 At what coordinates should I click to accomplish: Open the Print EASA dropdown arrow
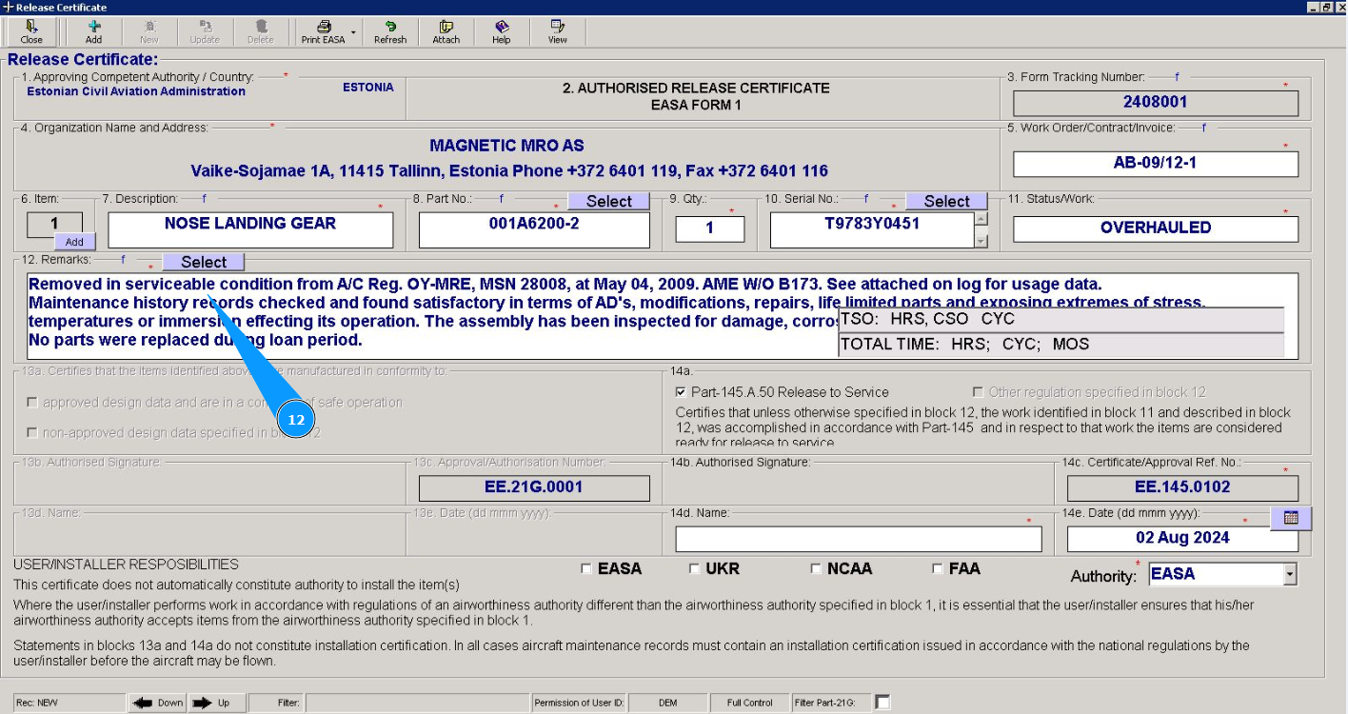pyautogui.click(x=353, y=32)
